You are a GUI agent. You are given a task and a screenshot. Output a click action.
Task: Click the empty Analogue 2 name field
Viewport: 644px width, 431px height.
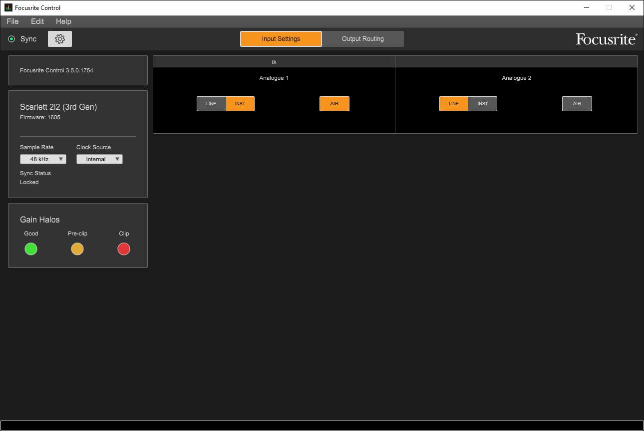(517, 62)
